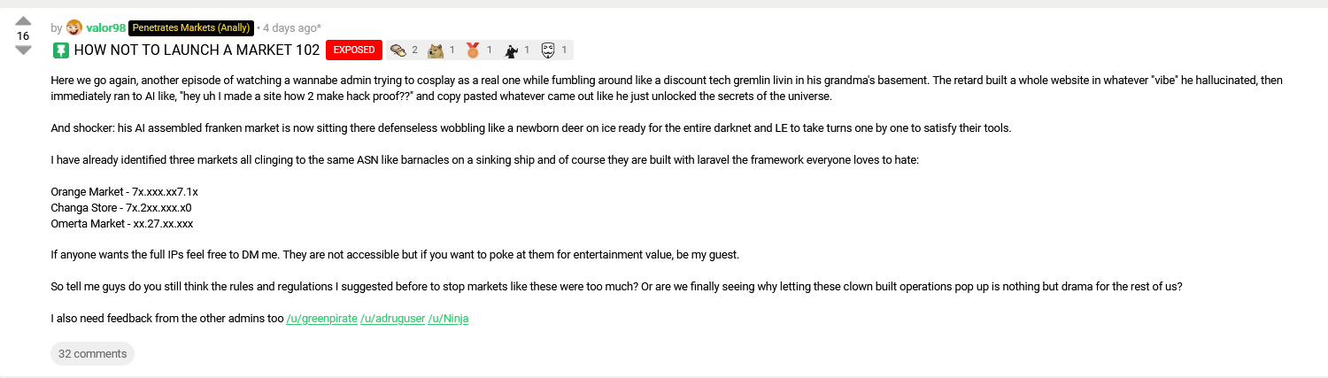This screenshot has height=378, width=1328.
Task: Click valor98's avatar icon
Action: click(x=74, y=27)
